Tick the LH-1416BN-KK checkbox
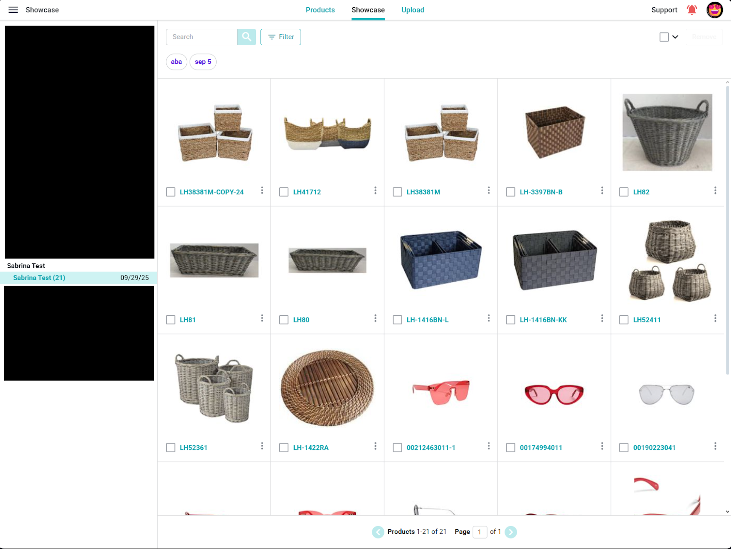Screen dimensions: 731x549 click(x=511, y=320)
